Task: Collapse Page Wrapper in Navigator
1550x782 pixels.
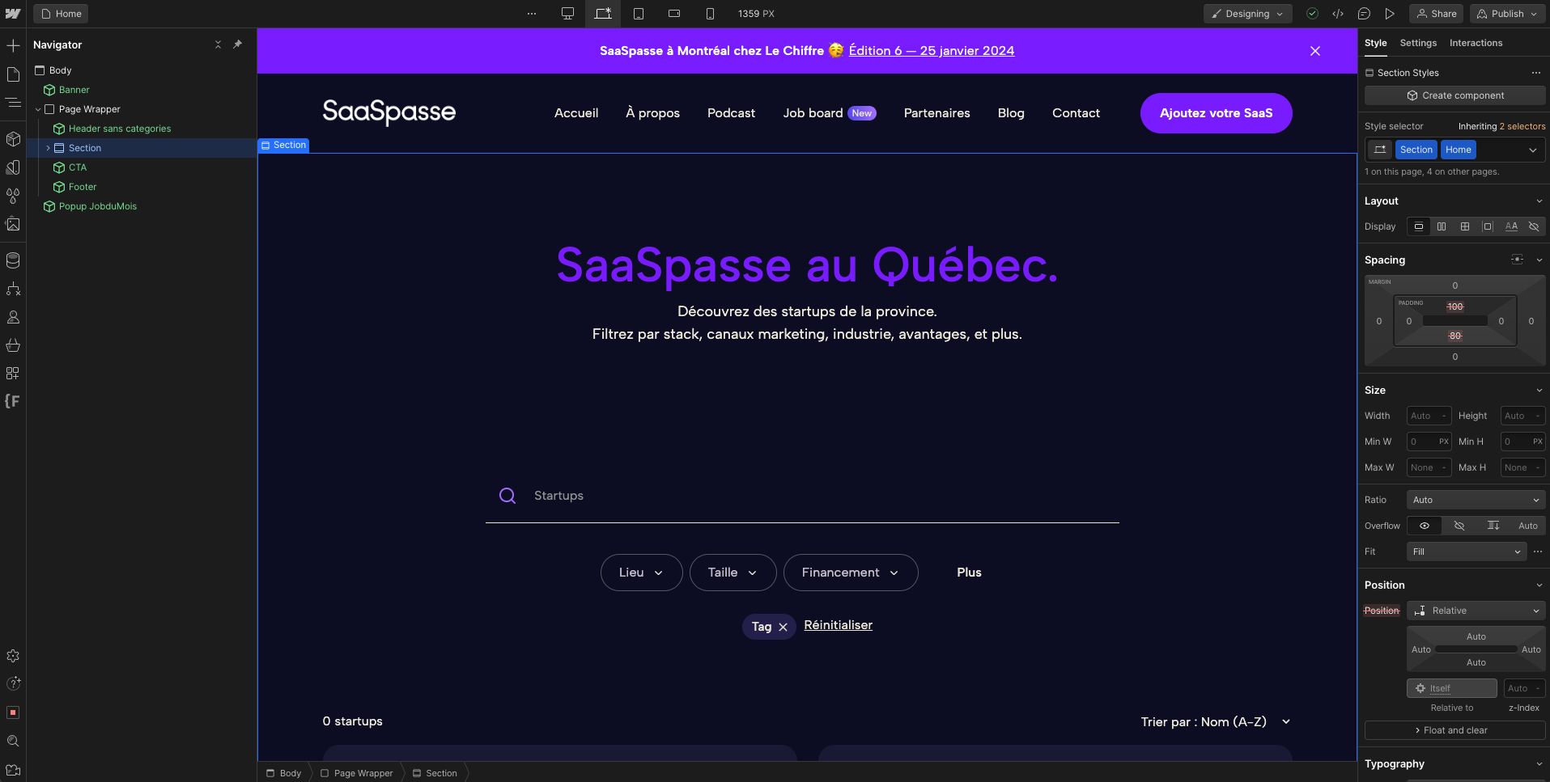Action: (x=38, y=109)
